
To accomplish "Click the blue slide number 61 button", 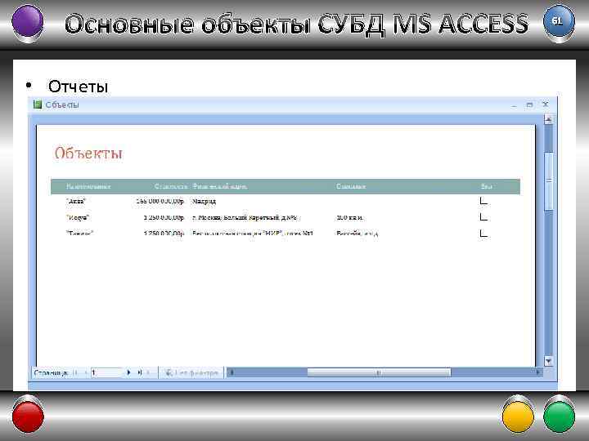I will (559, 22).
